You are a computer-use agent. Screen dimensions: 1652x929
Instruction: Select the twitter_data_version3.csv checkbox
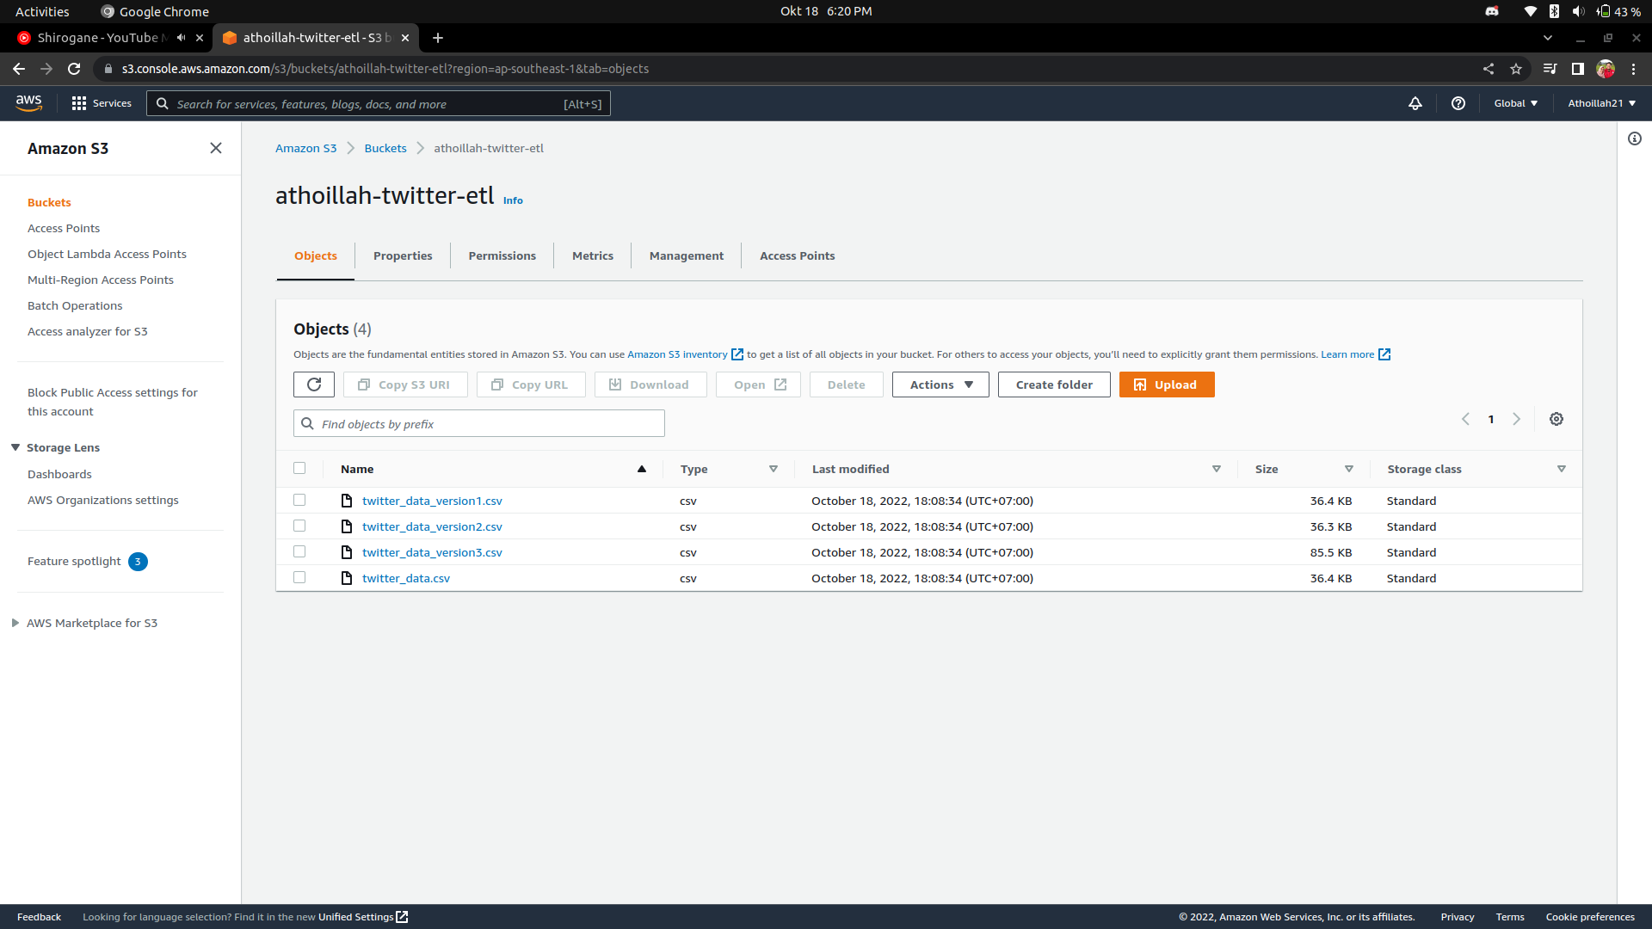click(x=299, y=551)
